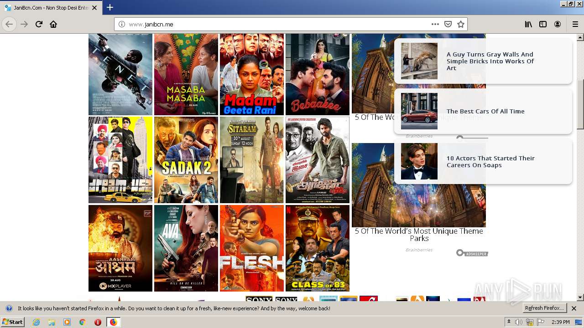584x328 pixels.
Task: Open a new tab with plus button
Action: [x=110, y=7]
